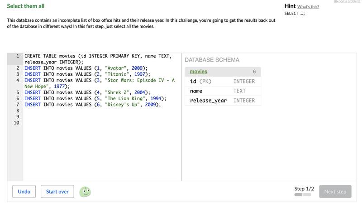The image size is (362, 204).
Task: Click line number 7 in the gutter
Action: click(x=18, y=105)
